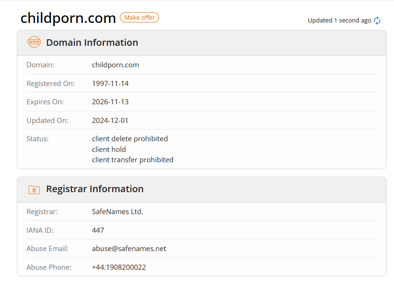Click the Registrar Information heading
This screenshot has width=394, height=302.
(95, 189)
